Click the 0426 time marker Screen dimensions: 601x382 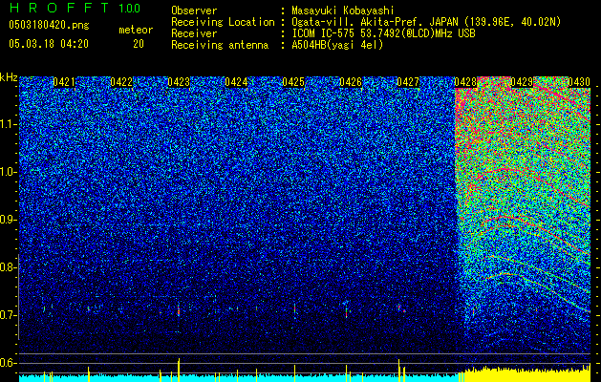point(351,82)
